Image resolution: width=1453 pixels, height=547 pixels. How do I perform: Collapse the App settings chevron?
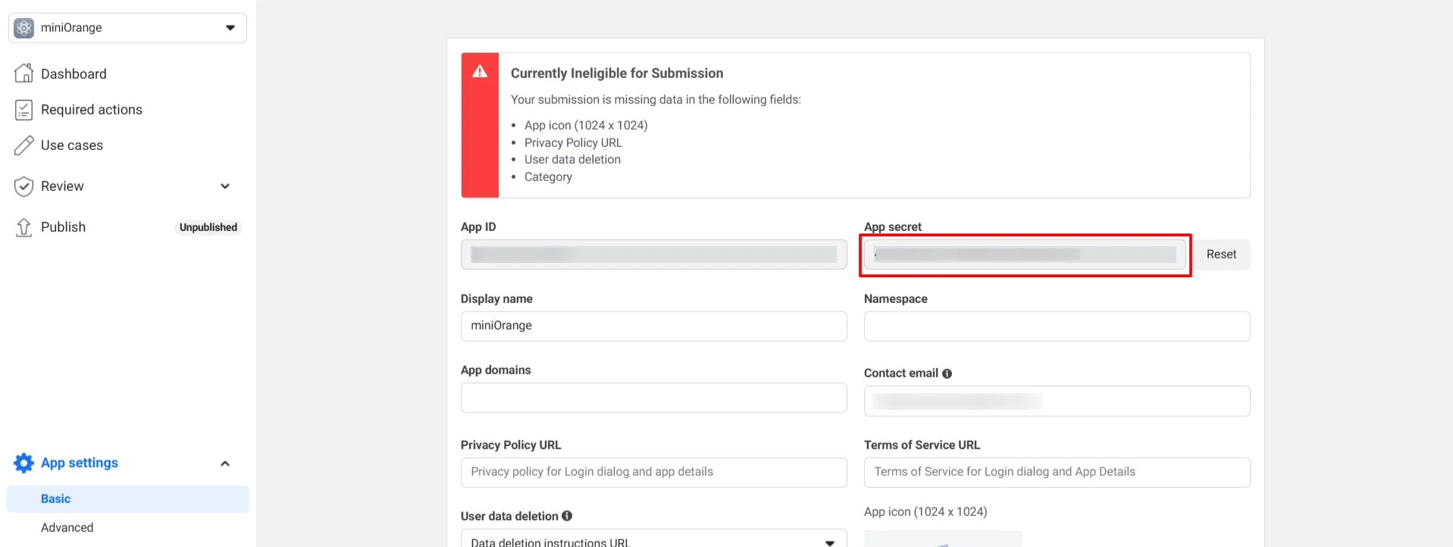point(225,464)
